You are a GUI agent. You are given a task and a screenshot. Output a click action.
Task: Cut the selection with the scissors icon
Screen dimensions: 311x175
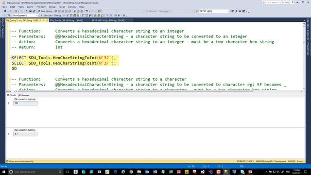[x=74, y=11]
